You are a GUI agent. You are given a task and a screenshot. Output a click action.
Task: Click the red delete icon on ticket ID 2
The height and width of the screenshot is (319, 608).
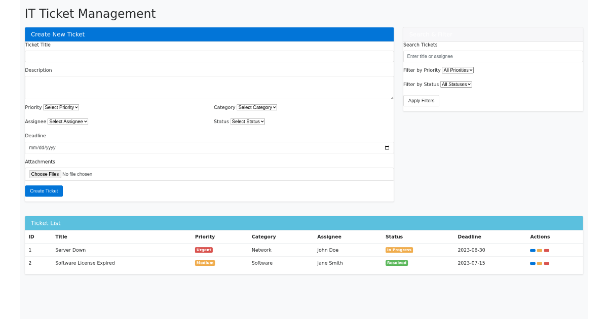click(x=547, y=263)
